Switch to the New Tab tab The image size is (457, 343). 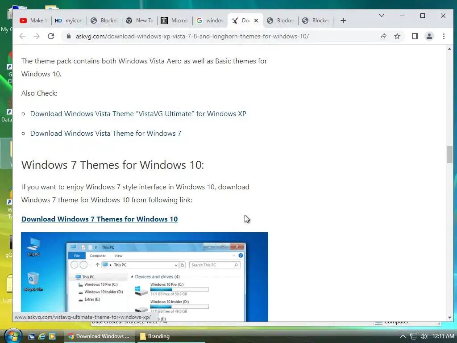pyautogui.click(x=139, y=21)
